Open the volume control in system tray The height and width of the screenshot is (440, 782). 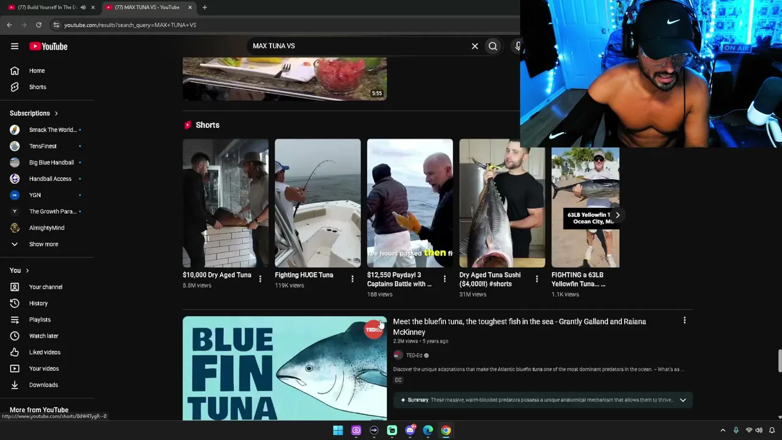[x=759, y=430]
